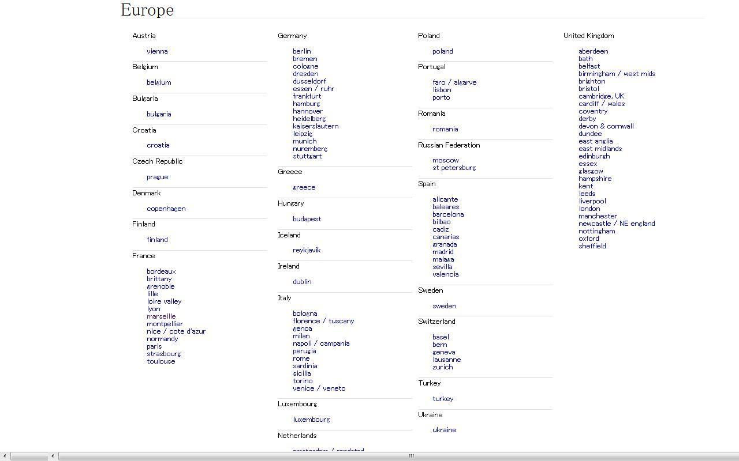Visit the reykjavik link

[x=307, y=250]
